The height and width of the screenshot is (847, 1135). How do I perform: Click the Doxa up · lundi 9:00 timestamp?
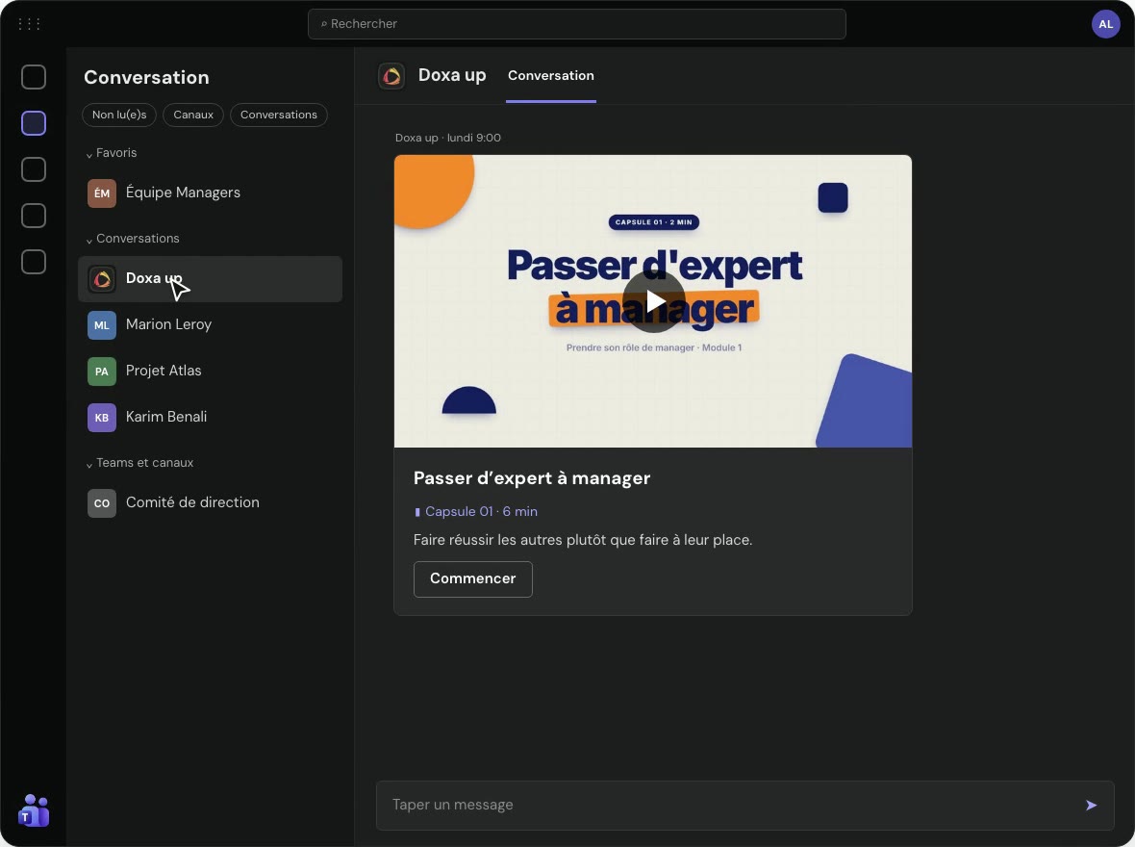[448, 138]
